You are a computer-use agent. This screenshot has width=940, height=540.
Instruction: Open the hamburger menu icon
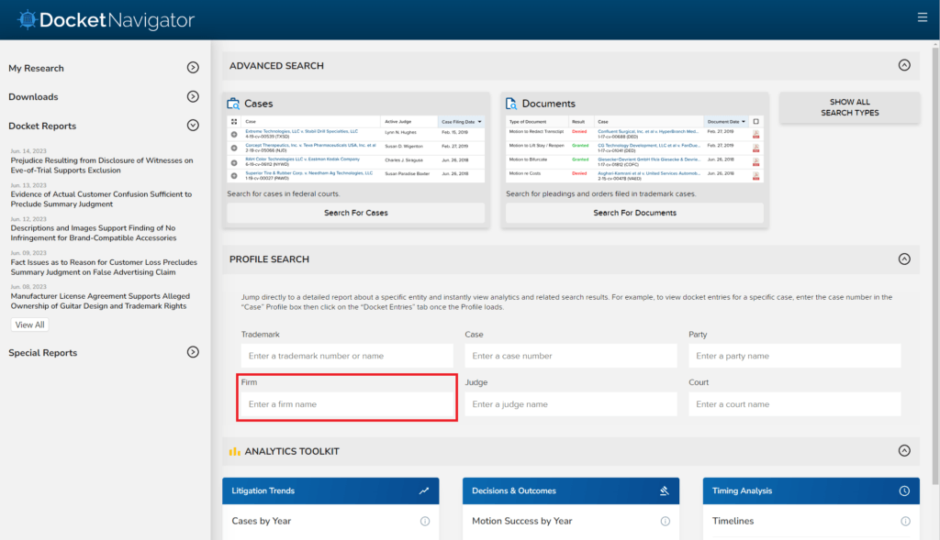tap(922, 17)
